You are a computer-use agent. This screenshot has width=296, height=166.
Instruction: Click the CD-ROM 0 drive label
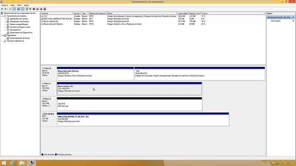[49, 119]
